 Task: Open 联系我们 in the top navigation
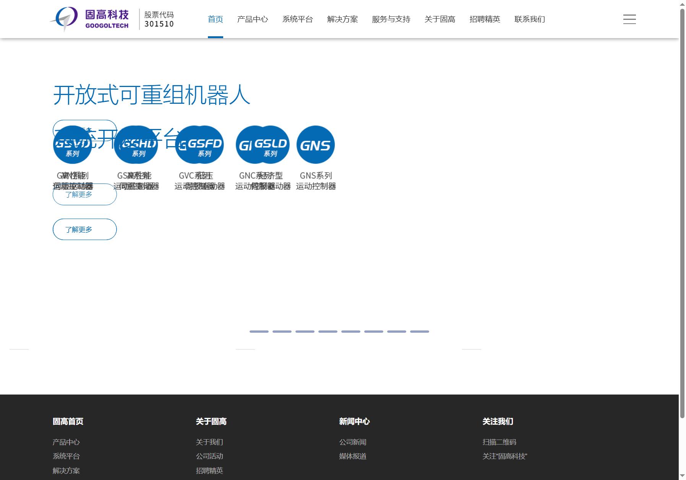point(530,19)
